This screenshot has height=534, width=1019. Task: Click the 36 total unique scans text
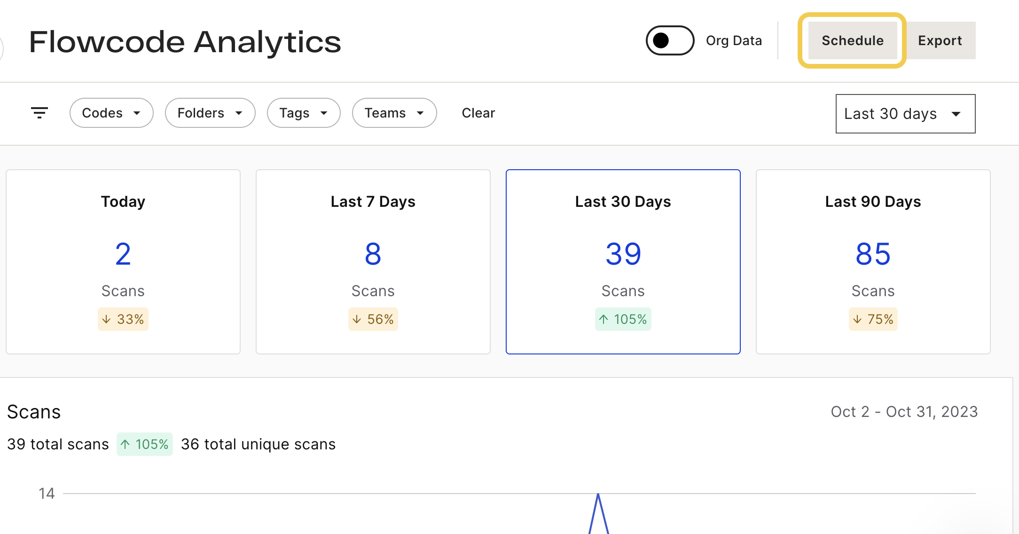tap(259, 444)
